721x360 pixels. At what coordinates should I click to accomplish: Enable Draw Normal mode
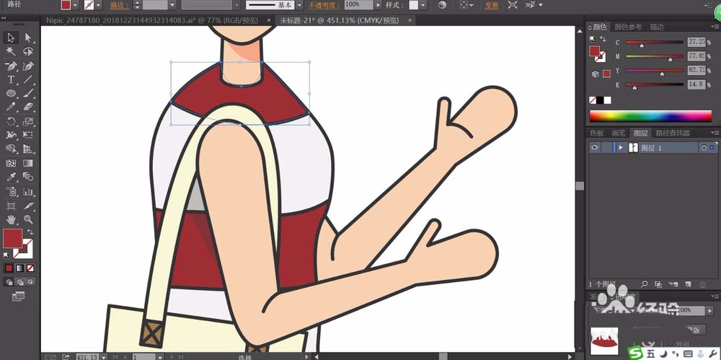point(9,282)
